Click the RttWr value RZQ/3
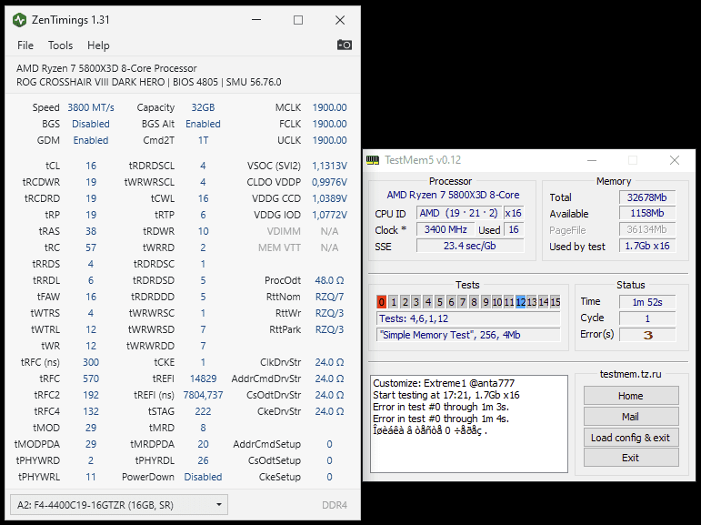This screenshot has width=701, height=525. pyautogui.click(x=329, y=313)
